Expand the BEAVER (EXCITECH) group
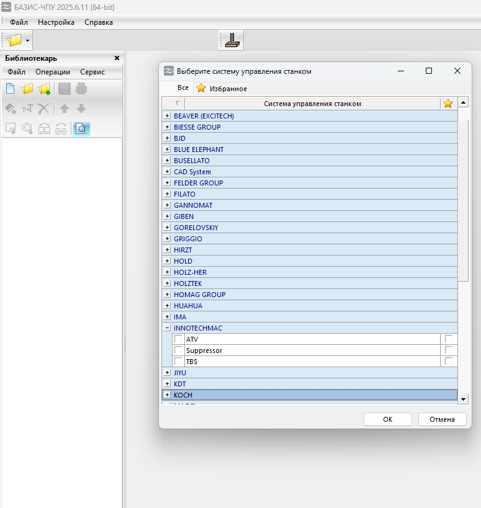The height and width of the screenshot is (508, 481). [167, 115]
